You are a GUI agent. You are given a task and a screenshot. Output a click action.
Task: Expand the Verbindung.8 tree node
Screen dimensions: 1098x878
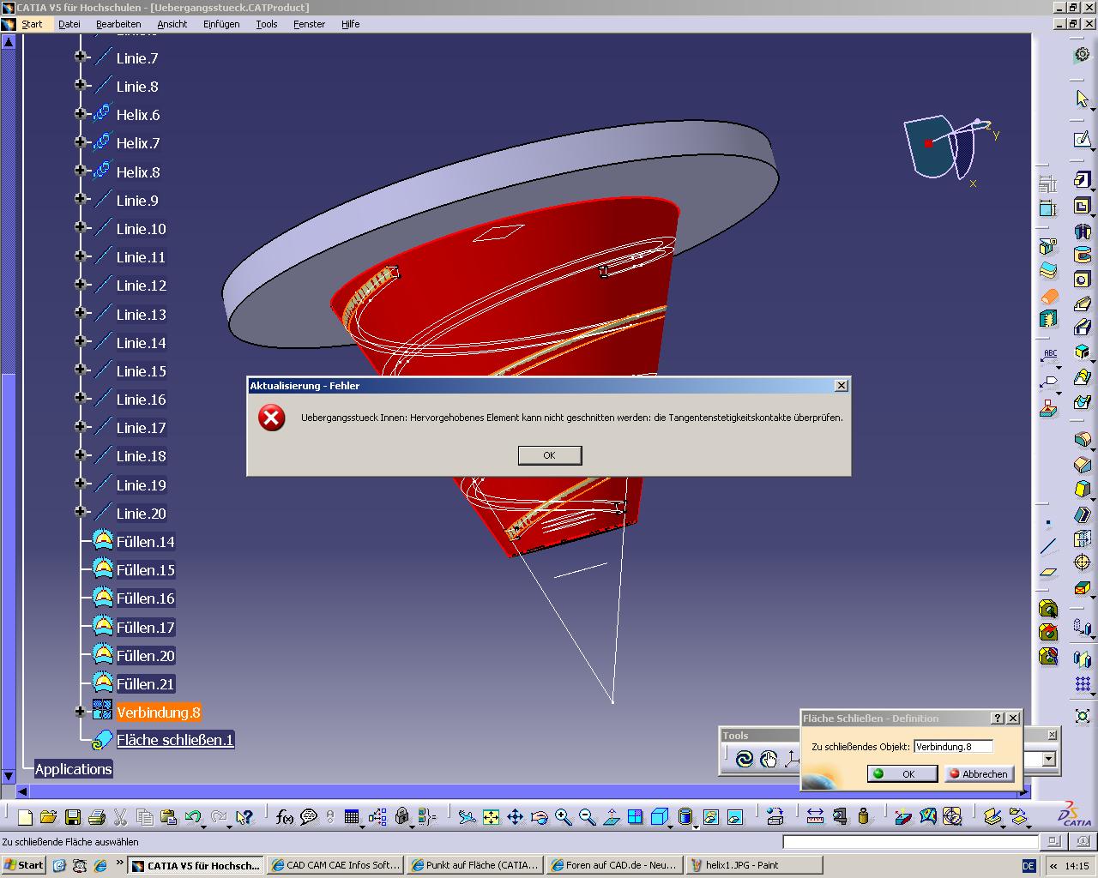point(81,711)
